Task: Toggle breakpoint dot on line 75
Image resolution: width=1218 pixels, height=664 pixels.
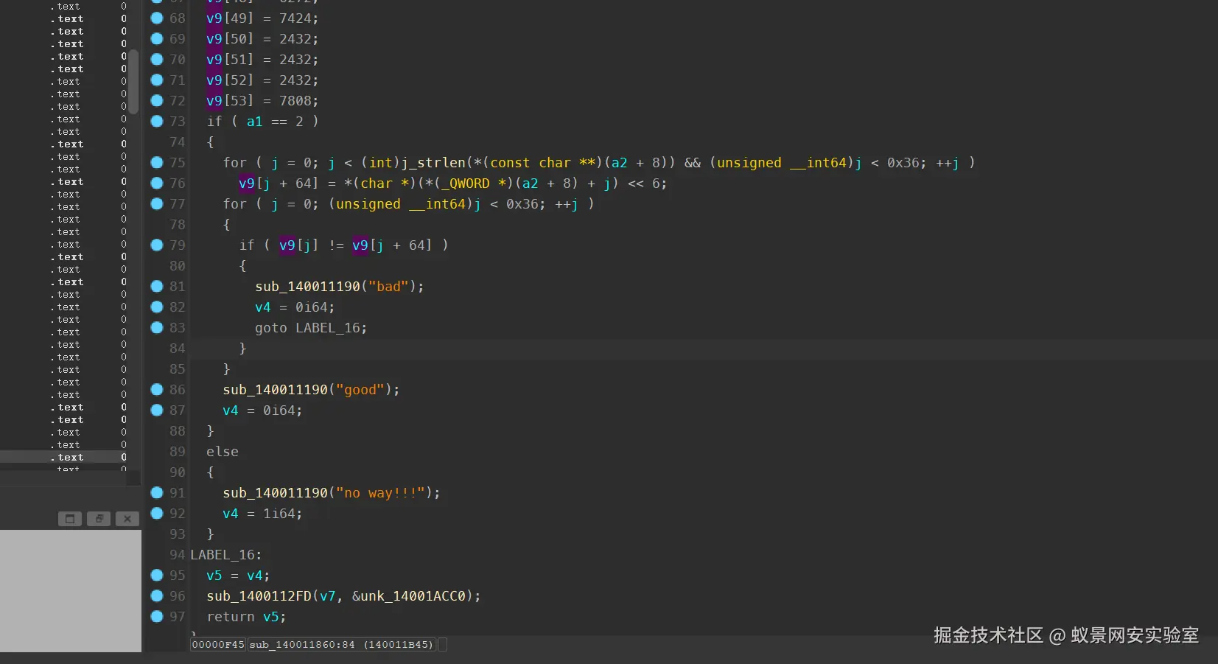Action: pos(157,162)
